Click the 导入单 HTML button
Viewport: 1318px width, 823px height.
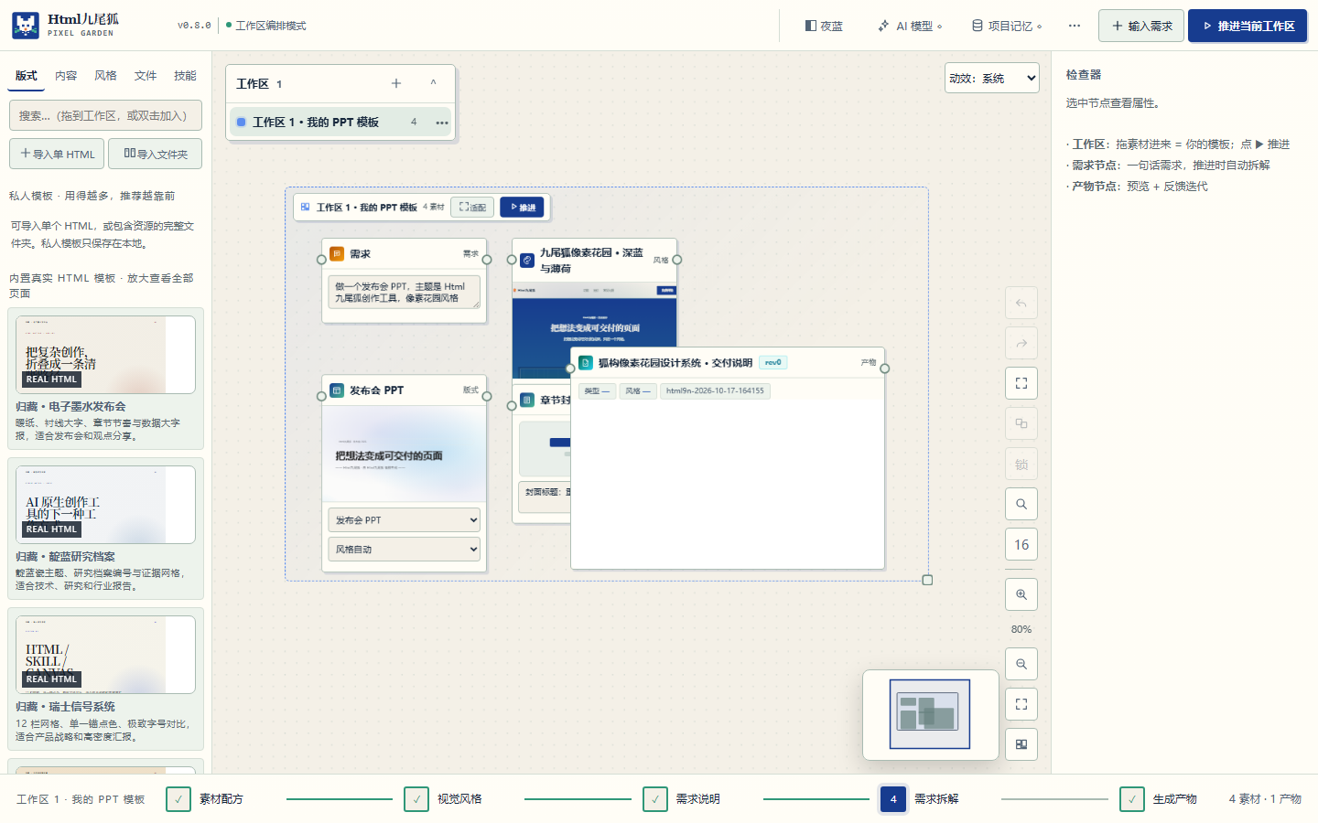coord(57,154)
